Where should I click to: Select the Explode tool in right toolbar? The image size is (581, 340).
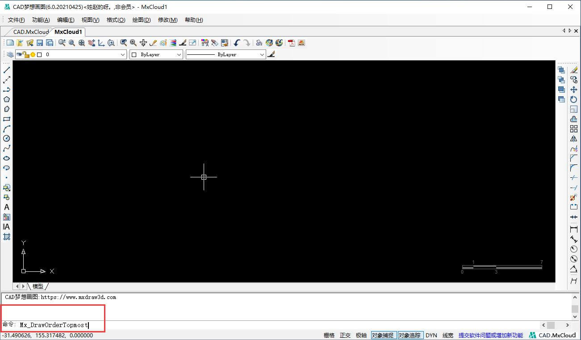574,197
